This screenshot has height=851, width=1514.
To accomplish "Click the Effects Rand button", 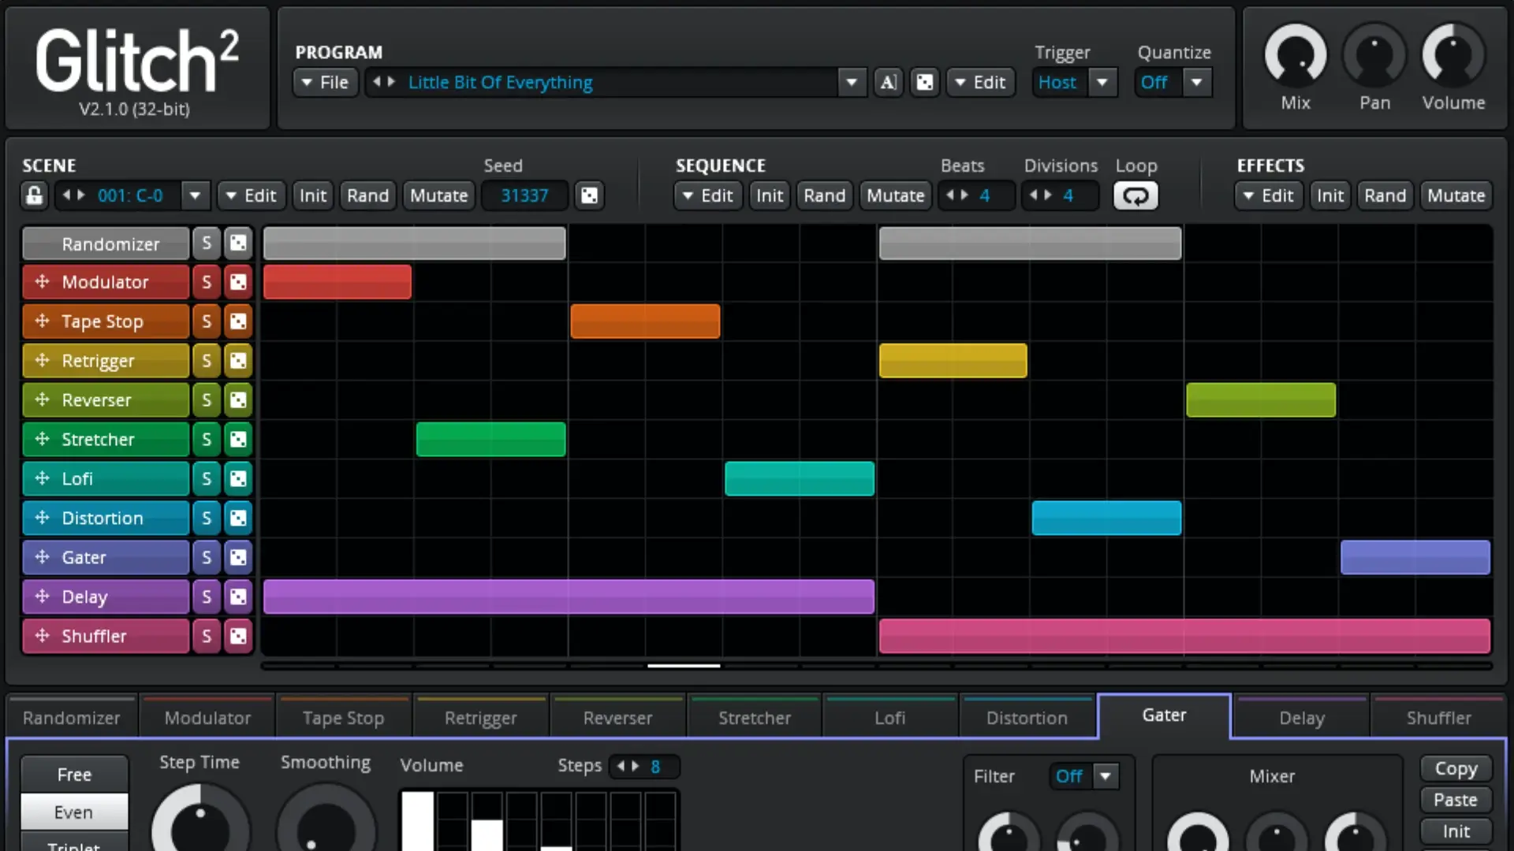I will [x=1385, y=195].
